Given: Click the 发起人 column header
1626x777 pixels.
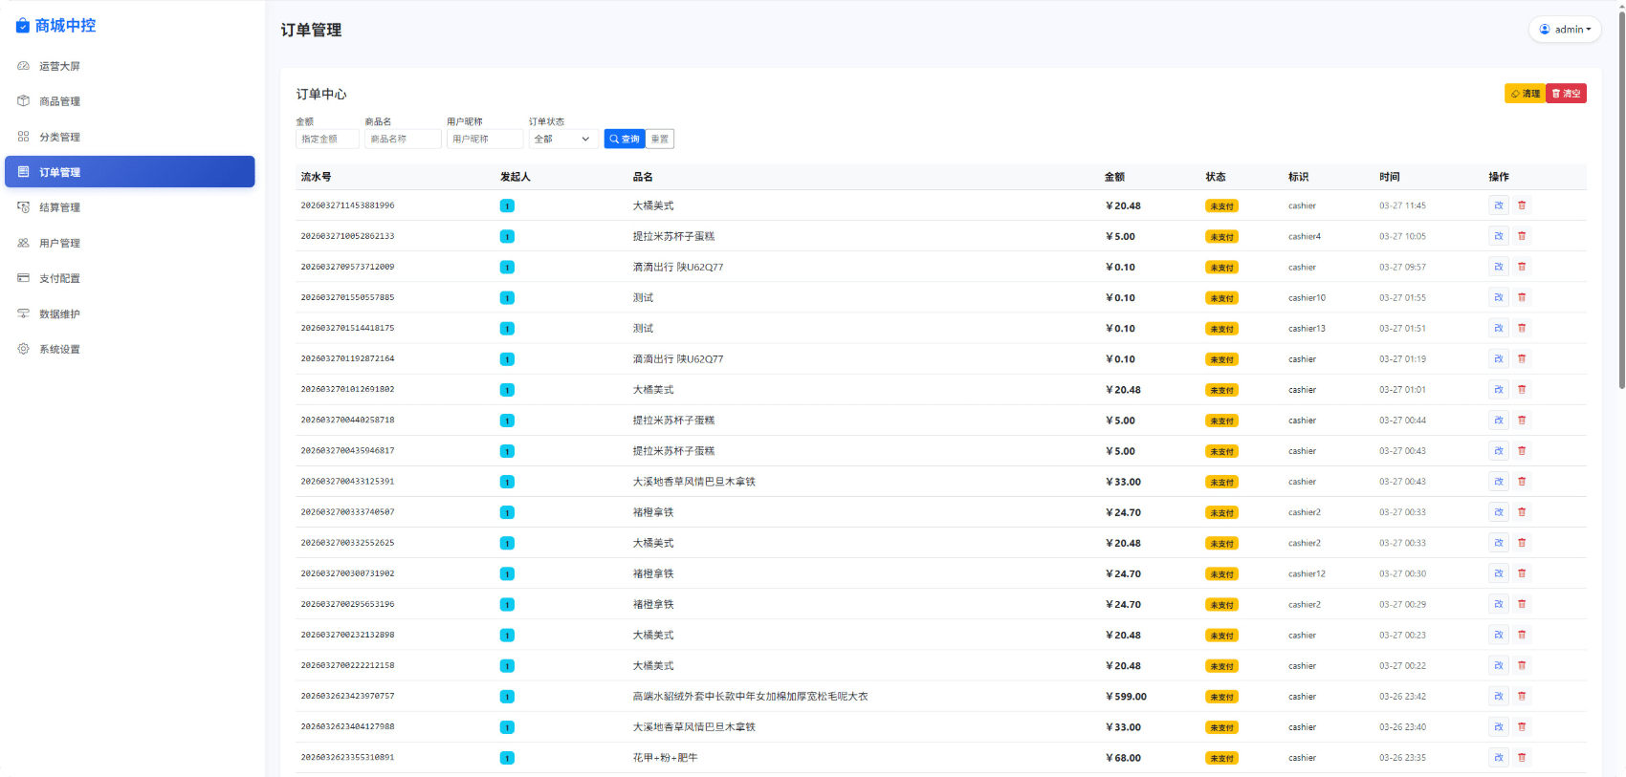Looking at the screenshot, I should [515, 177].
